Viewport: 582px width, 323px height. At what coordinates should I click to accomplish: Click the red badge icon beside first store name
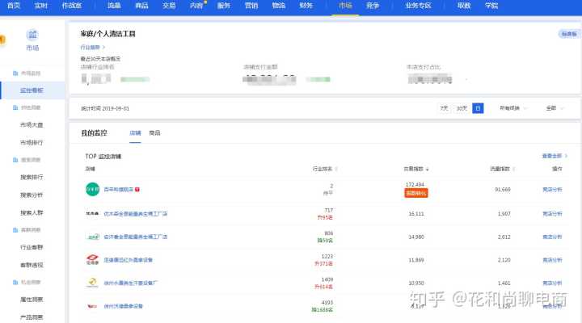click(137, 189)
